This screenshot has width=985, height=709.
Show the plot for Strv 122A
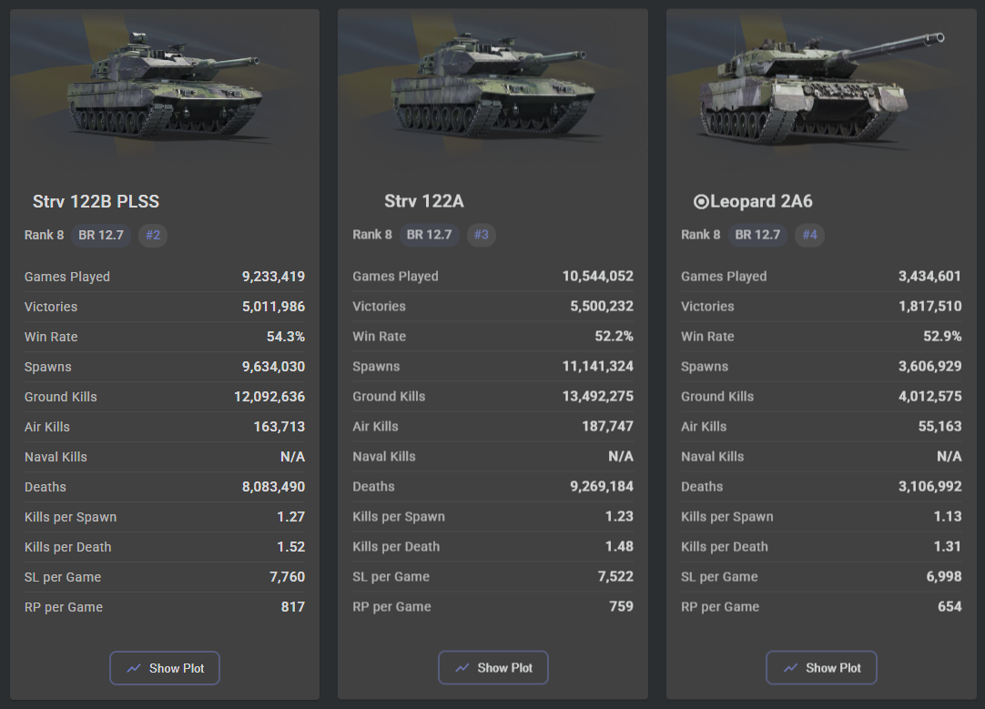(x=492, y=667)
